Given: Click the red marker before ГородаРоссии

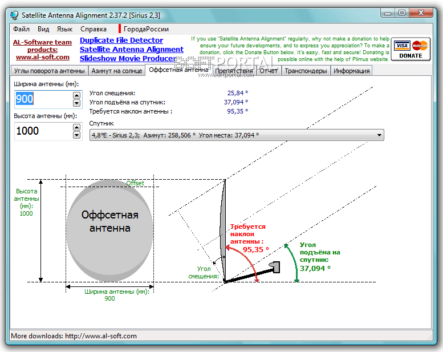Looking at the screenshot, I should pyautogui.click(x=120, y=29).
